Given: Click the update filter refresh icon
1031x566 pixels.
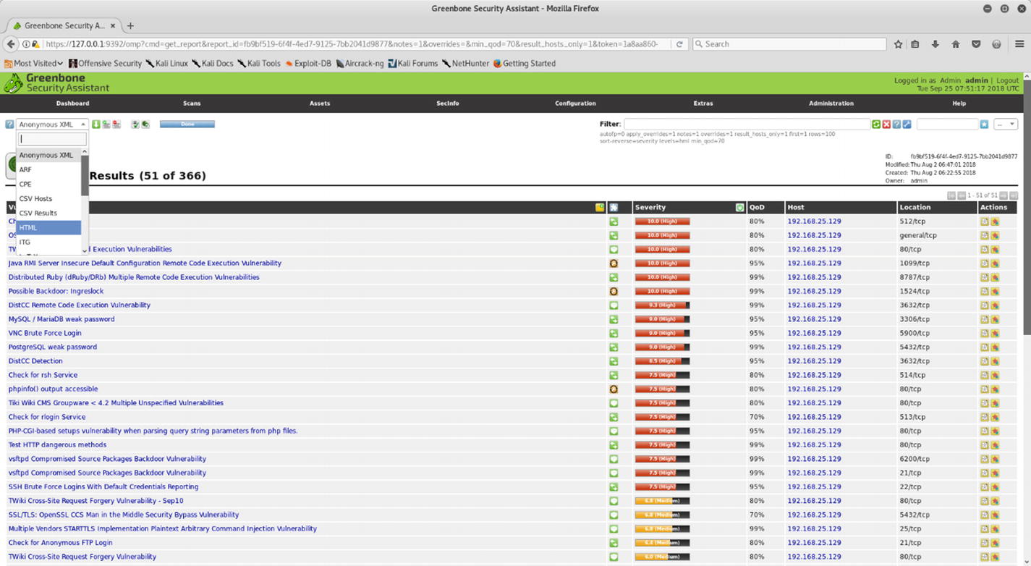Looking at the screenshot, I should (x=876, y=124).
